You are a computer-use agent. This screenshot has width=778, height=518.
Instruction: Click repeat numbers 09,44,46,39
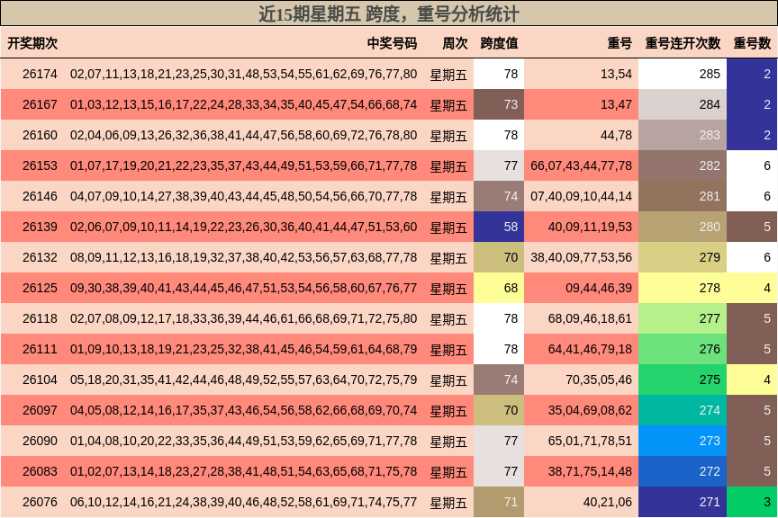click(599, 288)
